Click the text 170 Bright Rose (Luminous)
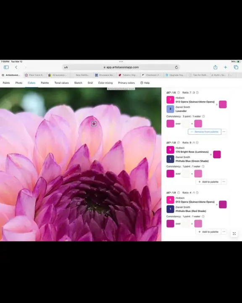 (x=192, y=152)
